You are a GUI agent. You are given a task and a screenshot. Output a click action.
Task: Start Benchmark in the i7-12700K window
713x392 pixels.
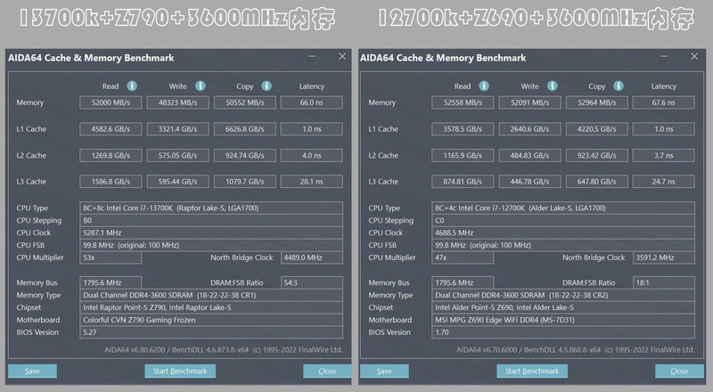pyautogui.click(x=532, y=372)
